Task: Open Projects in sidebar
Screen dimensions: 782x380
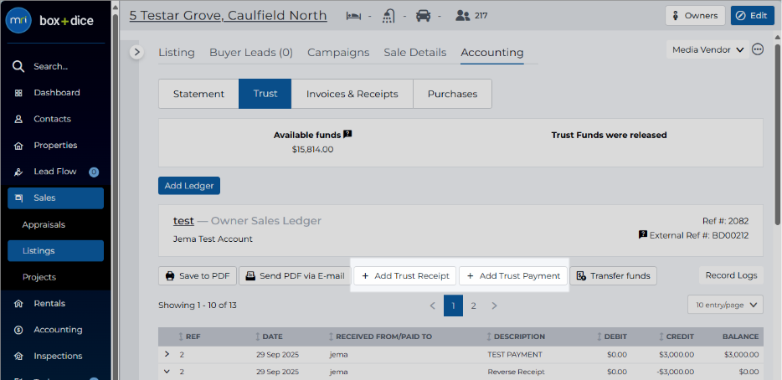Action: point(39,277)
